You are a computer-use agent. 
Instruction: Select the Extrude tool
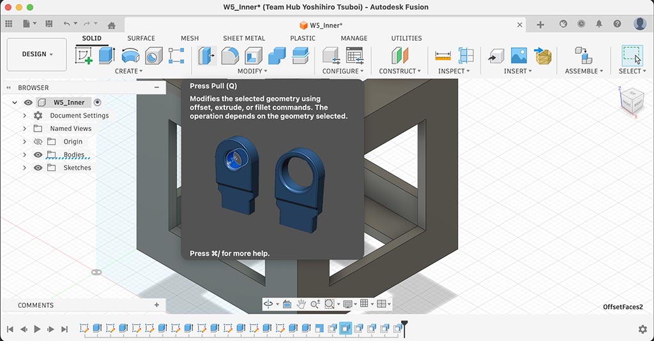pyautogui.click(x=107, y=56)
